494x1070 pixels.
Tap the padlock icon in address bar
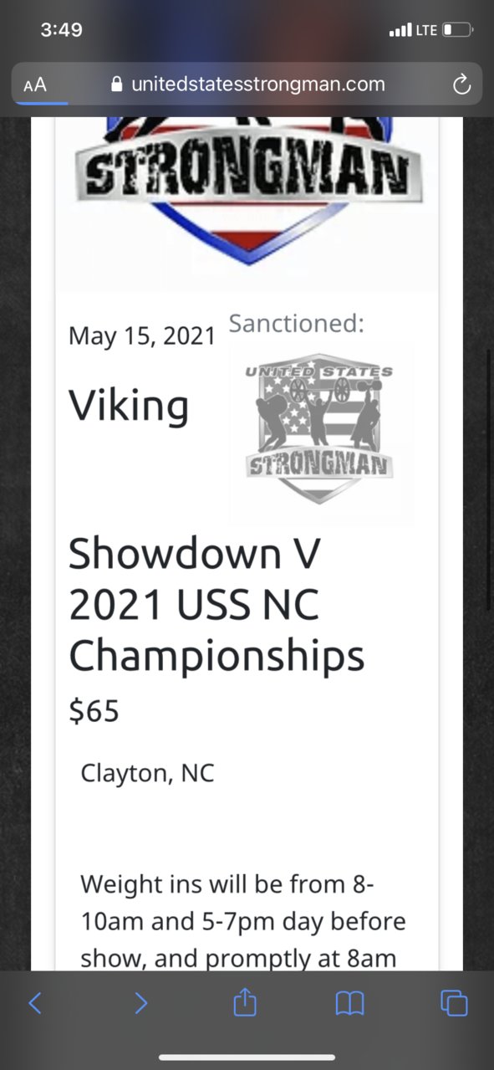pyautogui.click(x=117, y=84)
